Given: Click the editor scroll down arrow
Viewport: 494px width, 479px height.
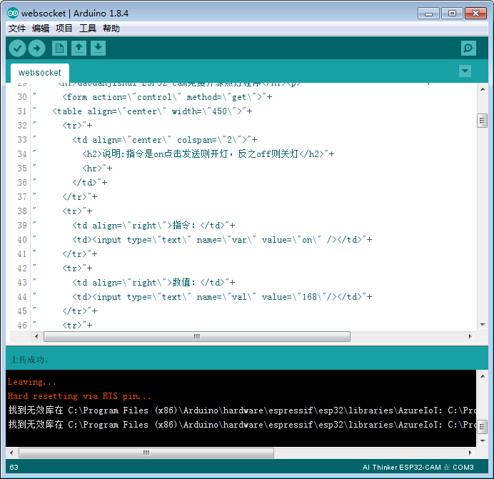Looking at the screenshot, I should tap(483, 325).
